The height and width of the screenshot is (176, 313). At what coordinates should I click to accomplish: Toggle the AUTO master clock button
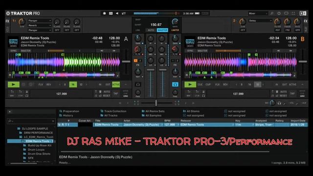pyautogui.click(x=151, y=30)
